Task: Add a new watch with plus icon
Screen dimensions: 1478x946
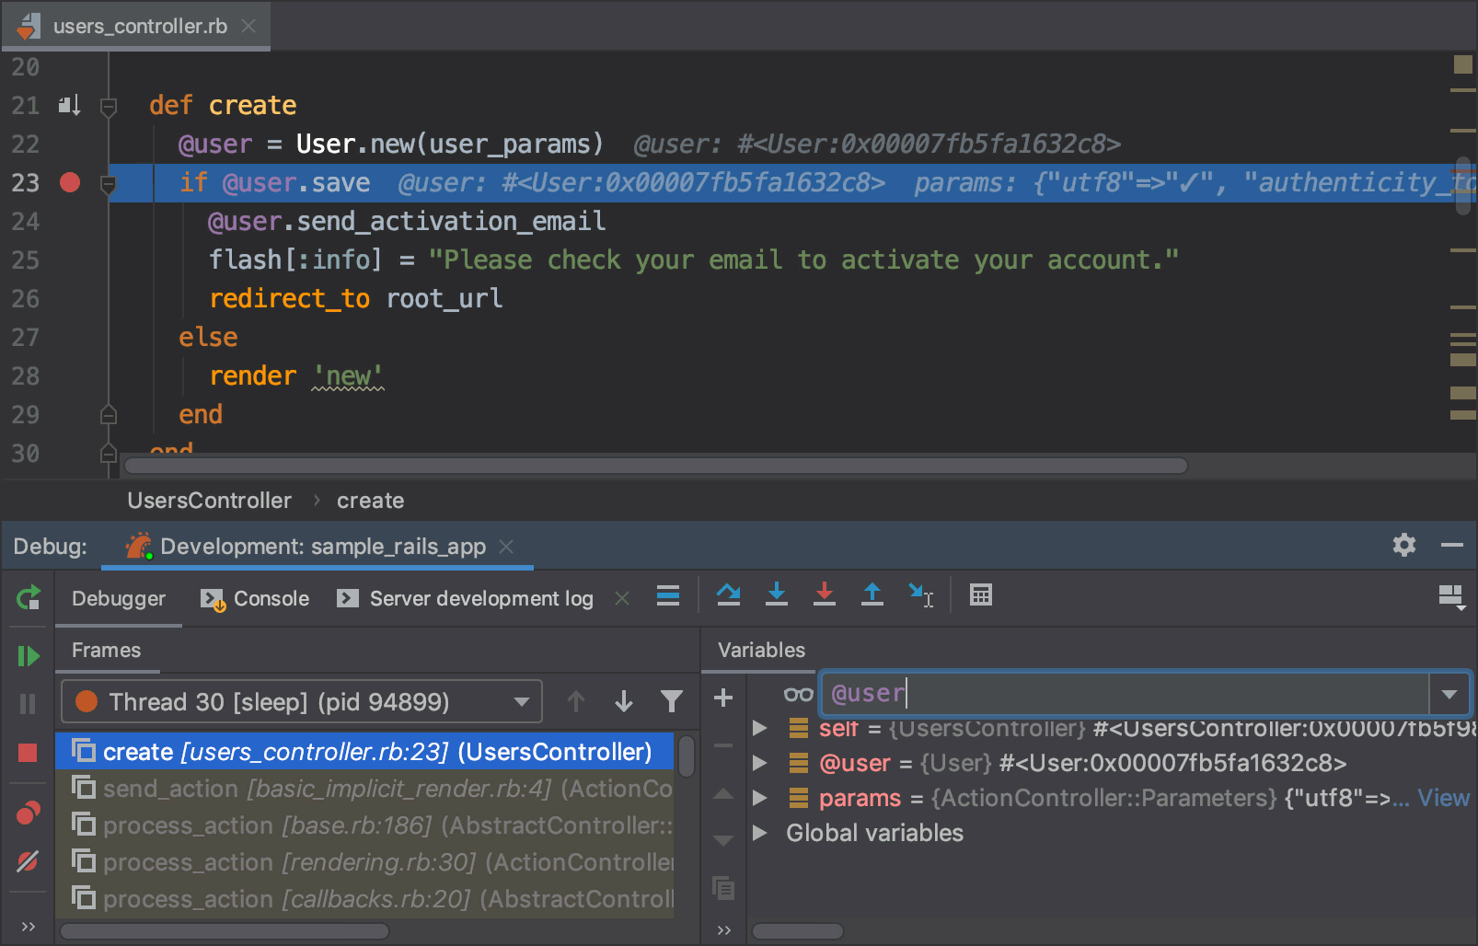Action: (x=723, y=698)
